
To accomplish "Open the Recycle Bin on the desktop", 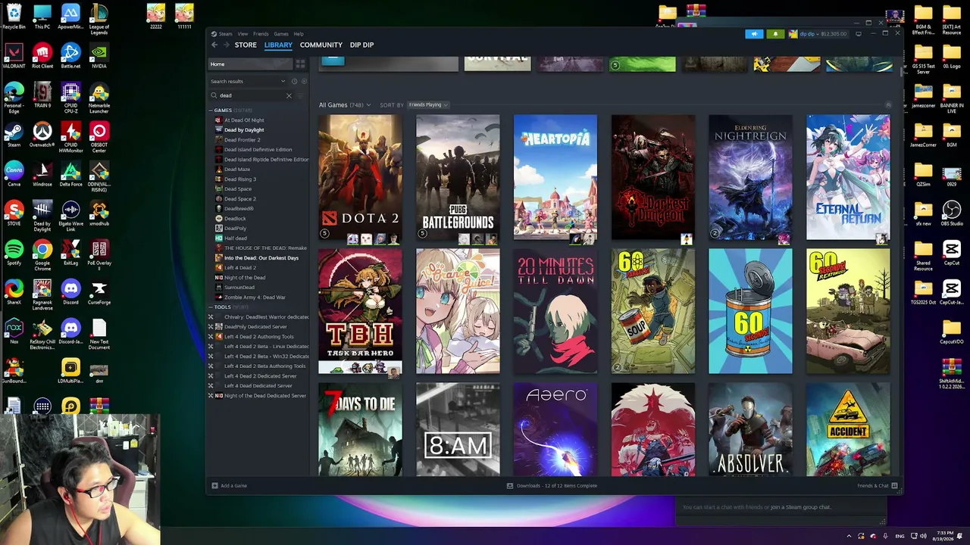I will point(14,16).
